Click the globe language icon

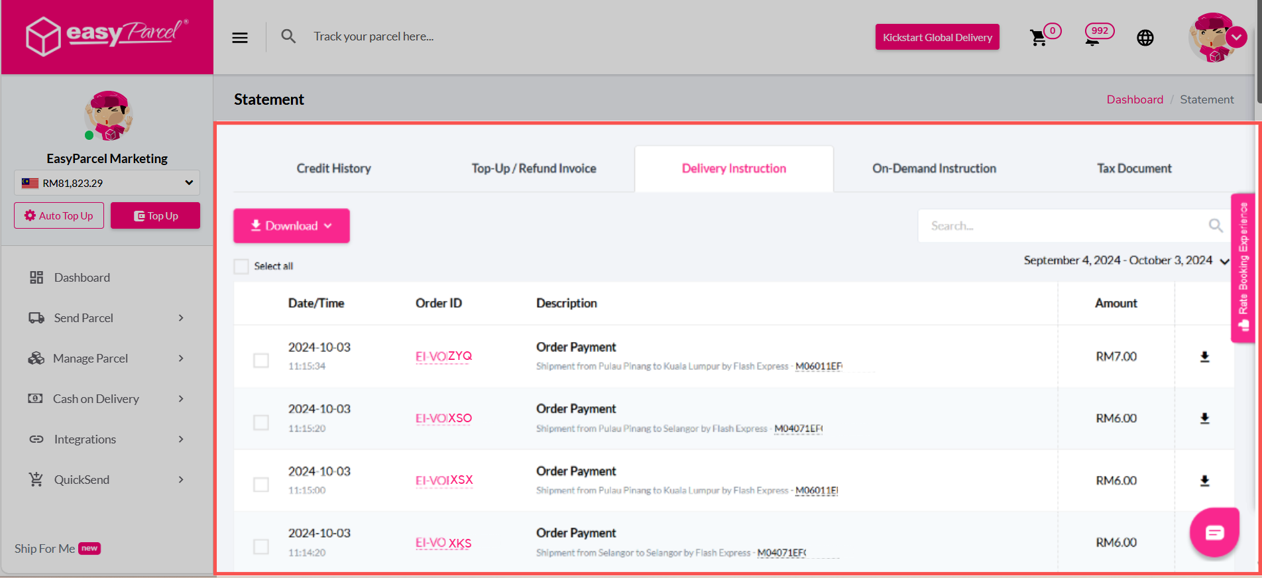point(1145,38)
